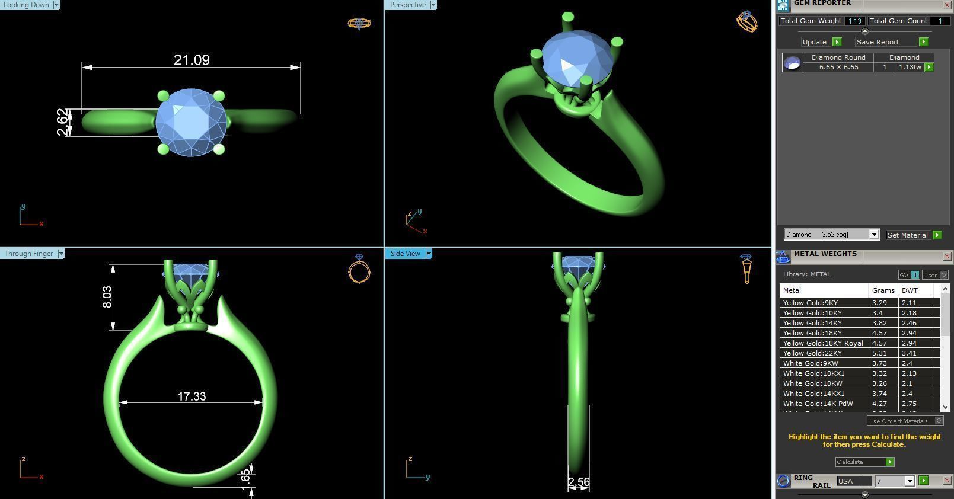Open the Looking Down viewport dropdown arrow
The image size is (954, 499).
click(56, 5)
